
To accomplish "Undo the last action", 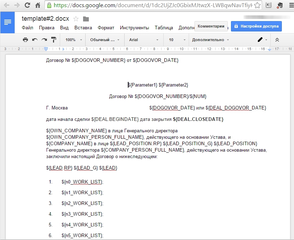I will click(35, 40).
